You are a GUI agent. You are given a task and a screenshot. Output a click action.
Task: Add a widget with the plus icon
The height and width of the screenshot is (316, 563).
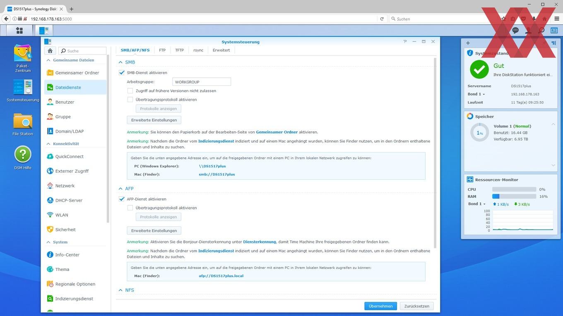tap(468, 43)
